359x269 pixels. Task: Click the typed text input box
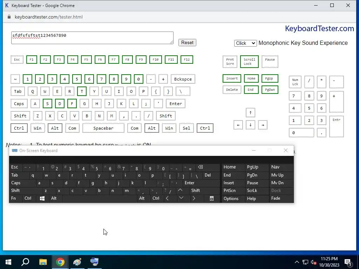(x=92, y=38)
